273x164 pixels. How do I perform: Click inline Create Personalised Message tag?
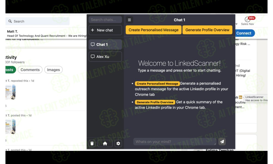click(x=158, y=84)
